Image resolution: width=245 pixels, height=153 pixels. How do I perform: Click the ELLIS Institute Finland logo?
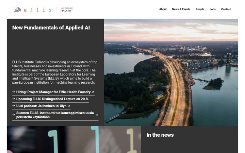pos(43,10)
